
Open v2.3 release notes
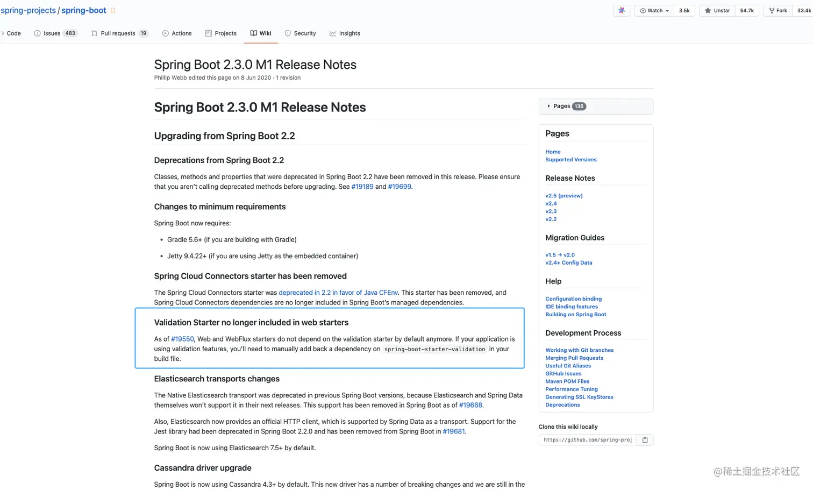[551, 211]
